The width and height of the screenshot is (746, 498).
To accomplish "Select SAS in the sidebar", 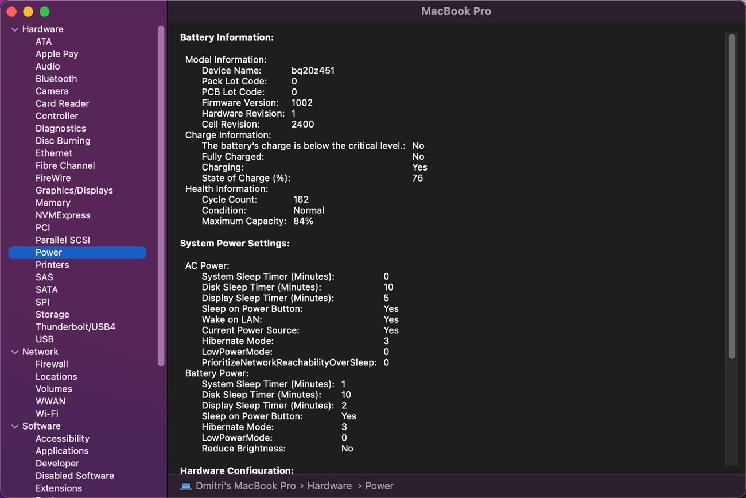I will pos(44,277).
